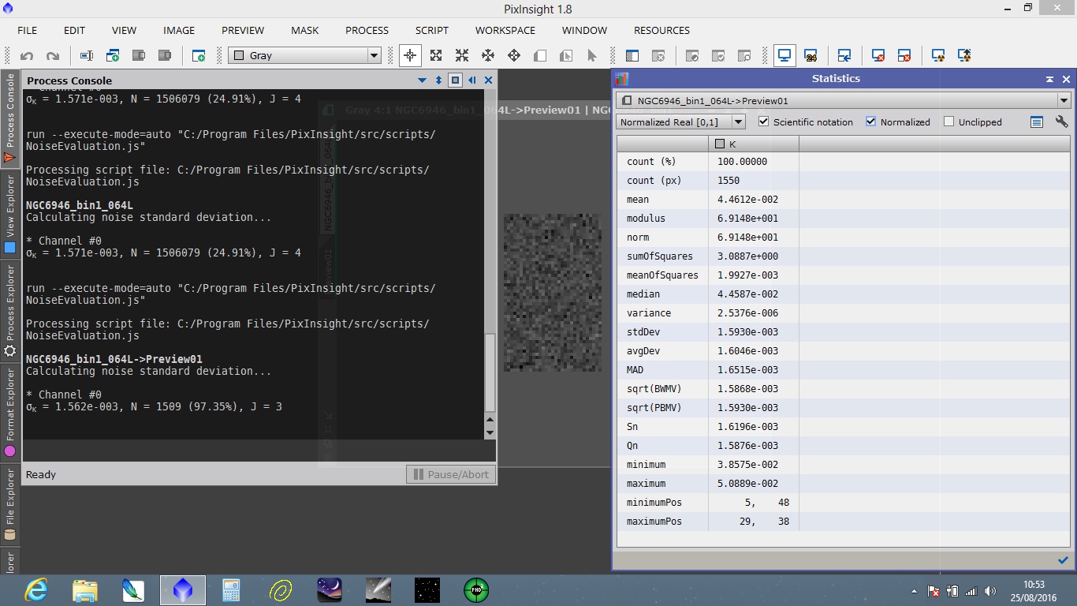Open the PREVIEW menu
Screen dimensions: 1077x606
tap(243, 30)
